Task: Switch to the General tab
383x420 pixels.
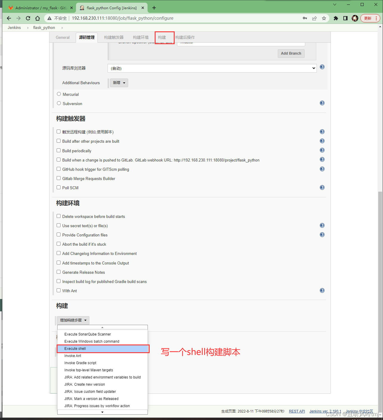Action: pos(63,37)
